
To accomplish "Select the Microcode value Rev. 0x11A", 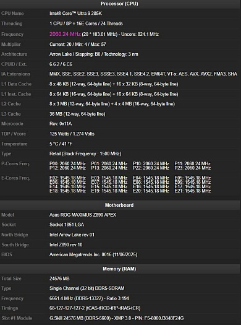I will (x=61, y=124).
